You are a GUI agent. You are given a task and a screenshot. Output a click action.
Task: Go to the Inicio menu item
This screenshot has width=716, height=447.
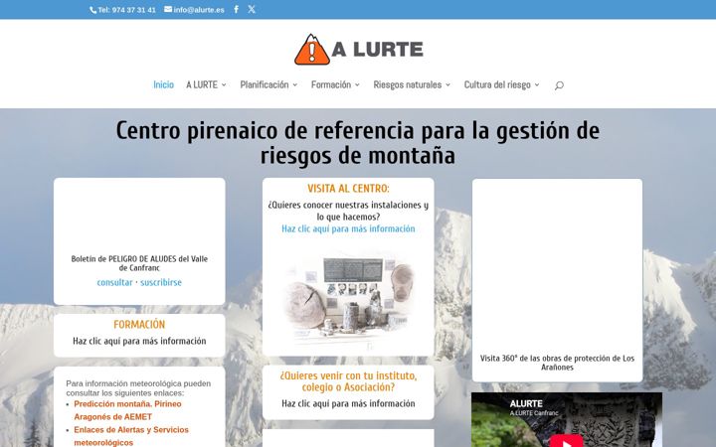click(163, 84)
